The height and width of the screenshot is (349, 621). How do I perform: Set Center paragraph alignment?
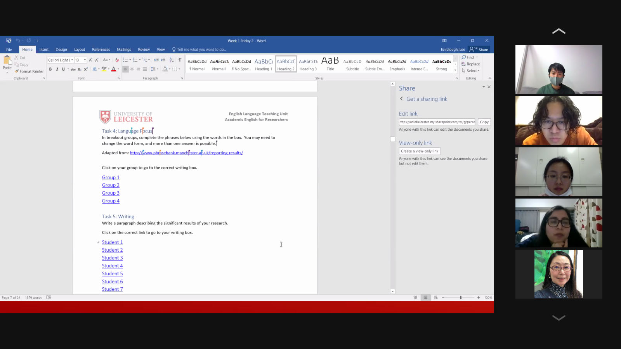pos(132,69)
